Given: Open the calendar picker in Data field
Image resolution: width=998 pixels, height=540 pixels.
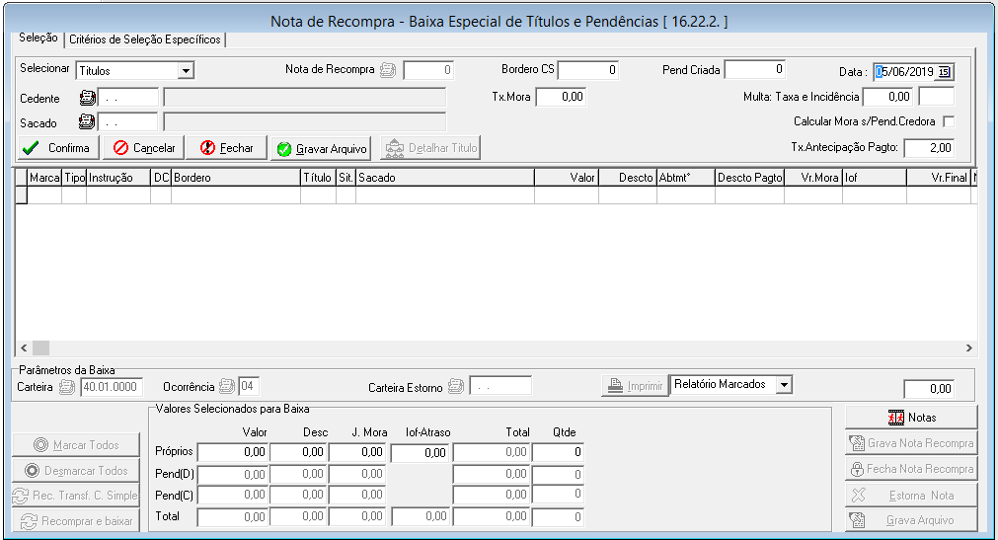Looking at the screenshot, I should [944, 71].
